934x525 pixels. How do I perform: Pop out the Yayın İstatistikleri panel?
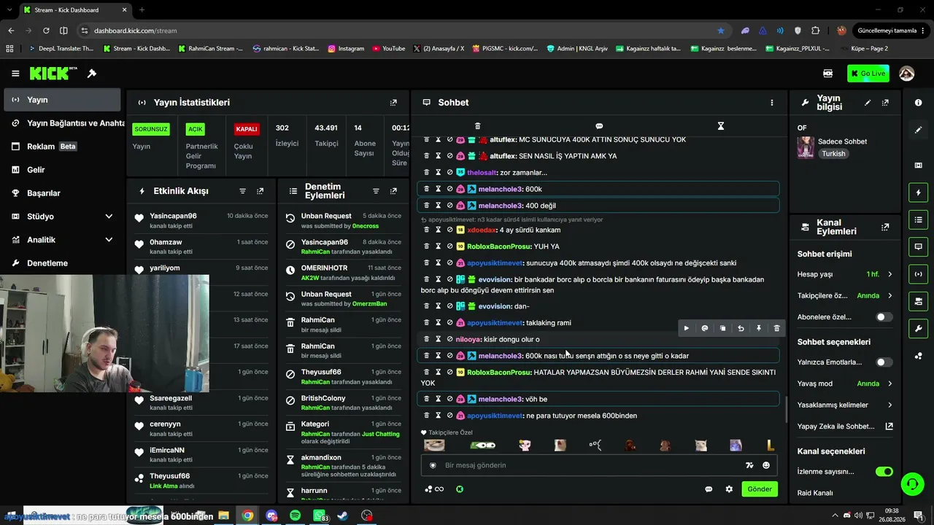coord(393,103)
